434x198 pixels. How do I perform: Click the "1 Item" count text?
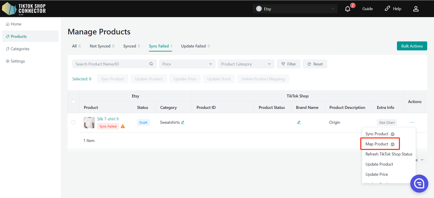tap(89, 141)
